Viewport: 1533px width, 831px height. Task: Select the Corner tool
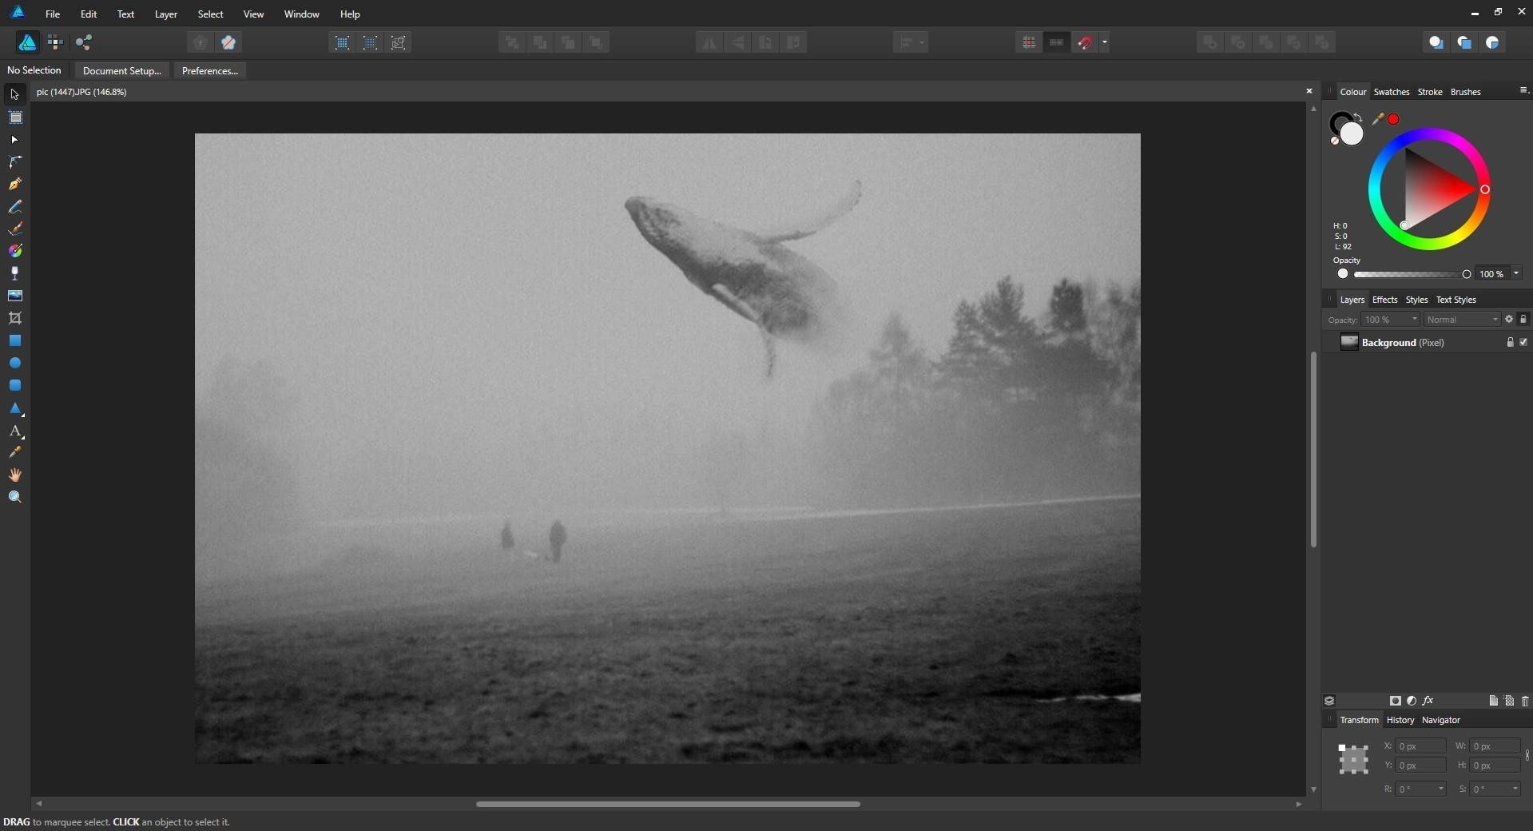click(x=14, y=162)
